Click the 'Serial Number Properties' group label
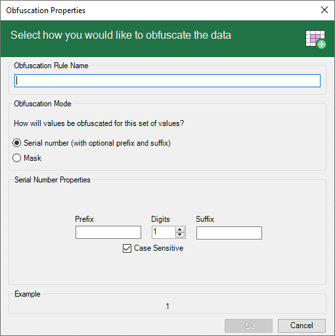The image size is (335, 336). 53,180
